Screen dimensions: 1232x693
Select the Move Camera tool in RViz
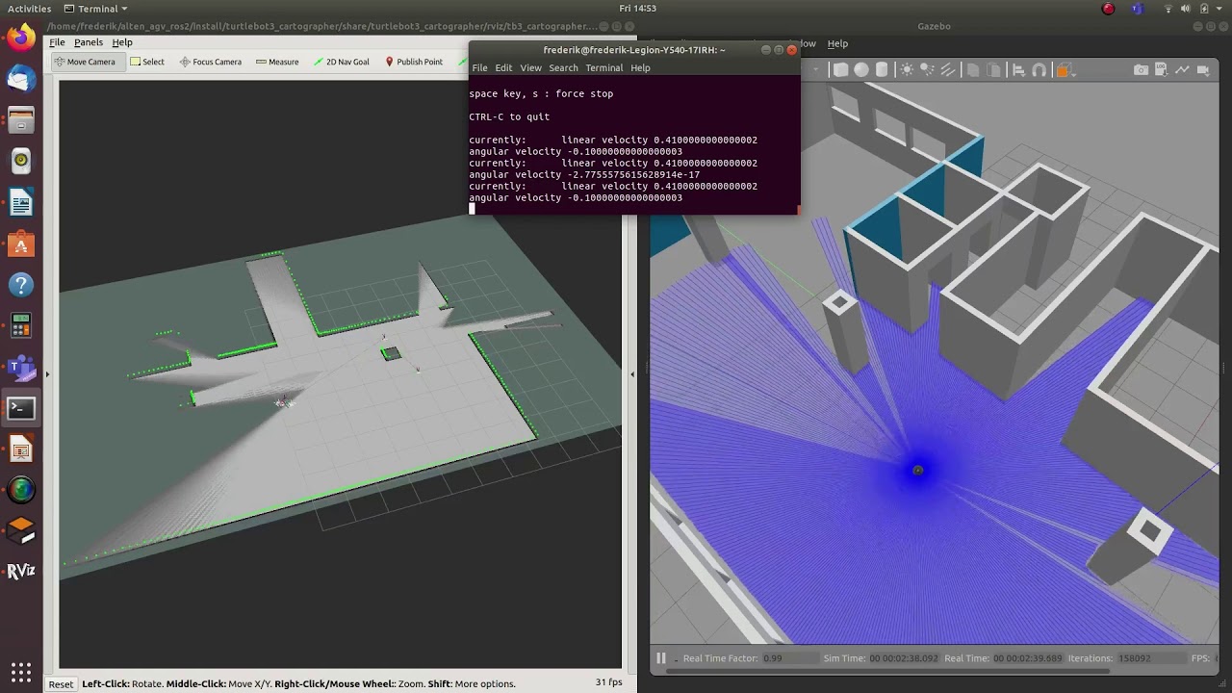click(x=84, y=62)
